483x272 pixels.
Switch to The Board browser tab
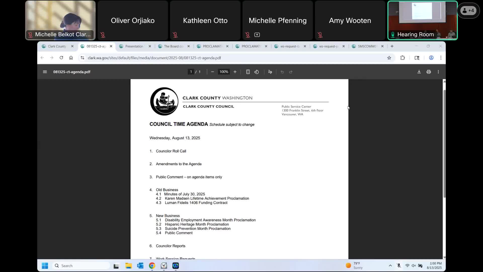(x=174, y=46)
